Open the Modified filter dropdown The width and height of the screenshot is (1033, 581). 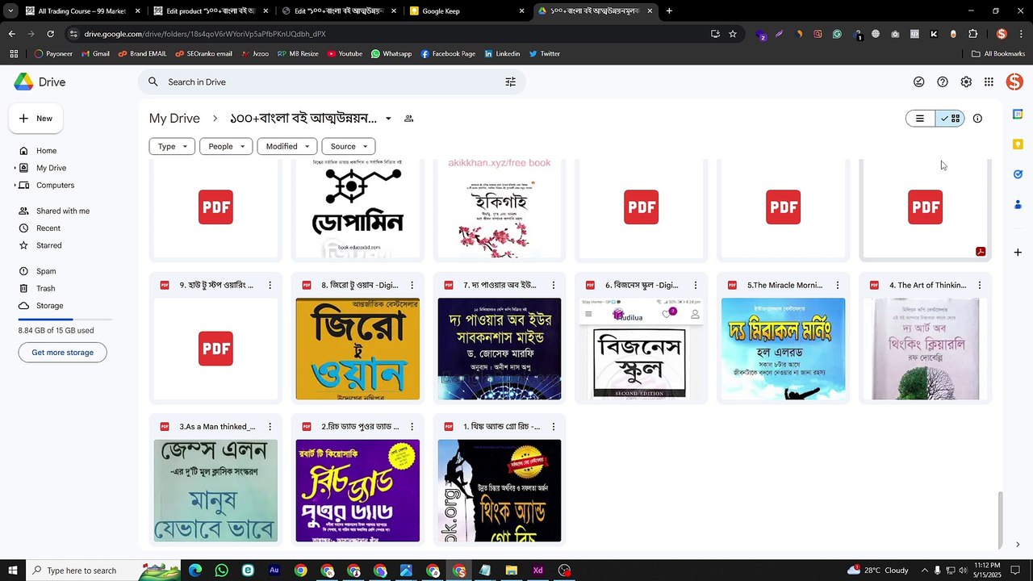(x=286, y=146)
